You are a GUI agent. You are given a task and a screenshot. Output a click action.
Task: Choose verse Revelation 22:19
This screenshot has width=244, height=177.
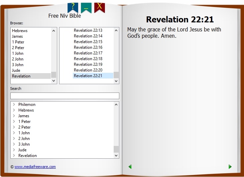click(x=93, y=64)
